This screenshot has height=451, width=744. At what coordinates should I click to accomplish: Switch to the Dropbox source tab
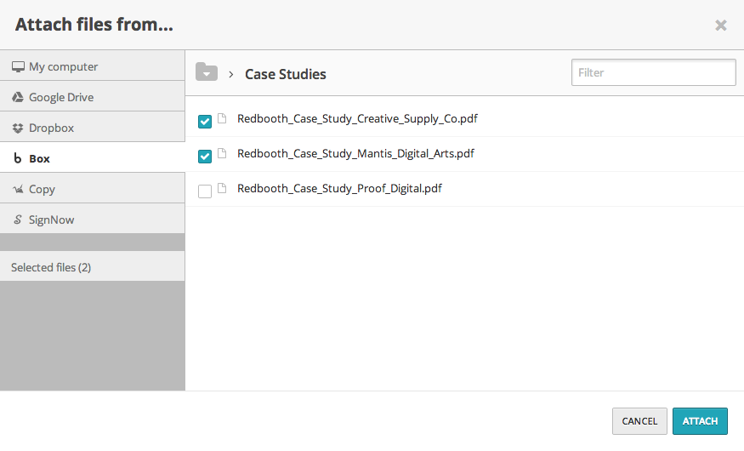click(x=51, y=128)
